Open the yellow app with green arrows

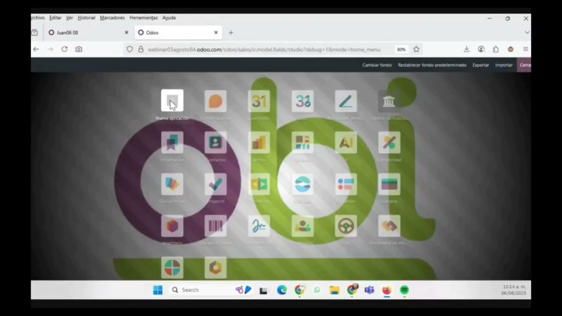259,184
